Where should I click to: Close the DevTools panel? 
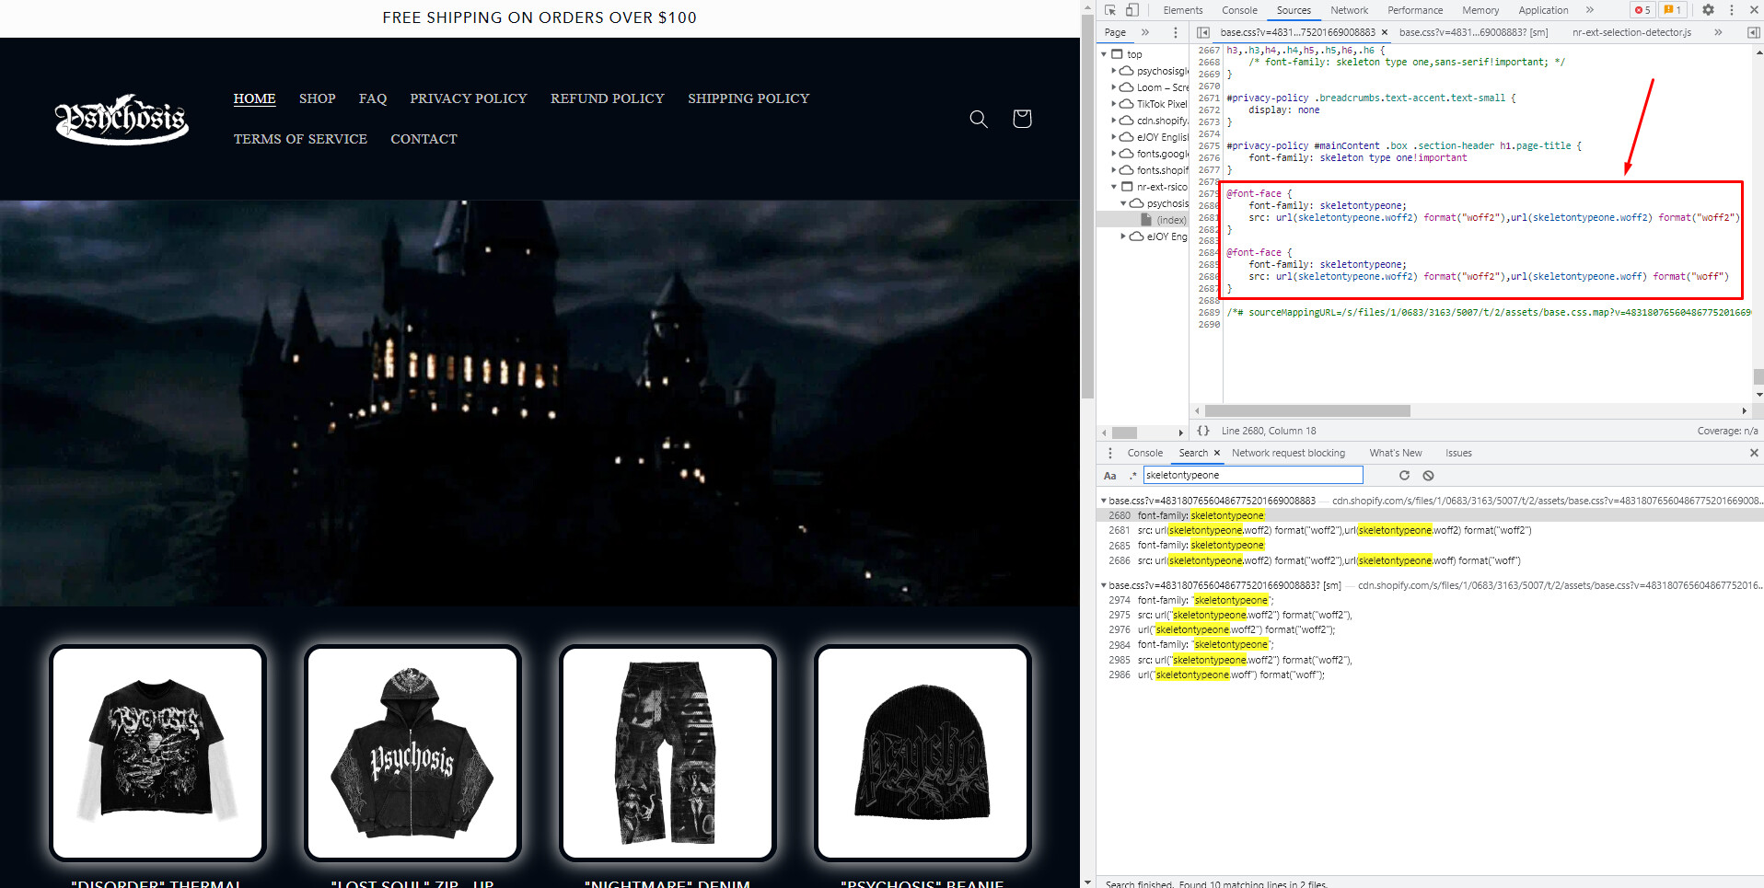(x=1752, y=10)
